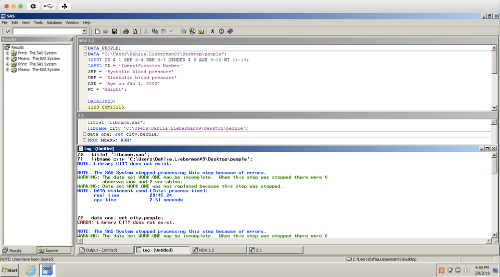
Task: Click NEW 1.2 editor scroll-up arrow
Action: click(x=494, y=48)
